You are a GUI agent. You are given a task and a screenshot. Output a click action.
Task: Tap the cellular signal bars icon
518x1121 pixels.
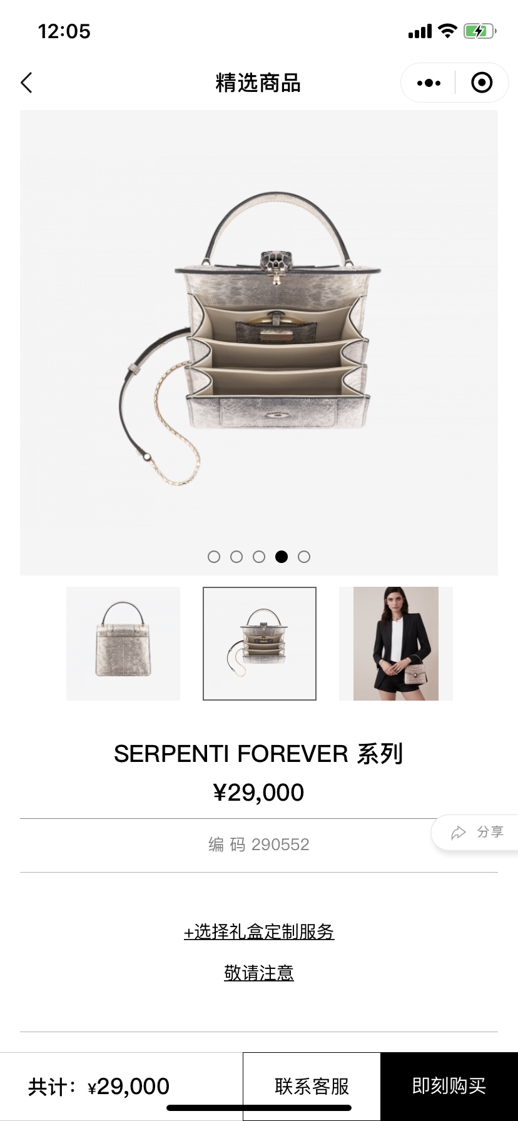click(x=420, y=31)
